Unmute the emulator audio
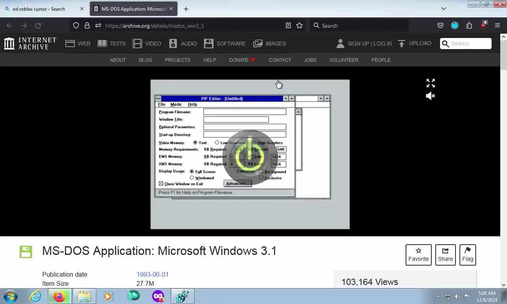Image resolution: width=507 pixels, height=304 pixels. coord(431,96)
